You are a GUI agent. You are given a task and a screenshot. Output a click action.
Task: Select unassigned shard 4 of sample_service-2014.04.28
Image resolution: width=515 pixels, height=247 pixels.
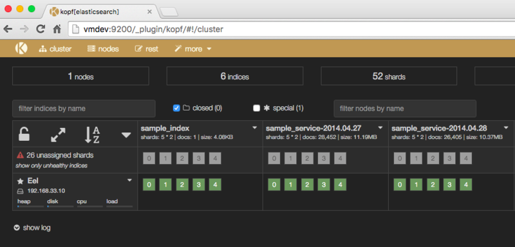click(465, 158)
